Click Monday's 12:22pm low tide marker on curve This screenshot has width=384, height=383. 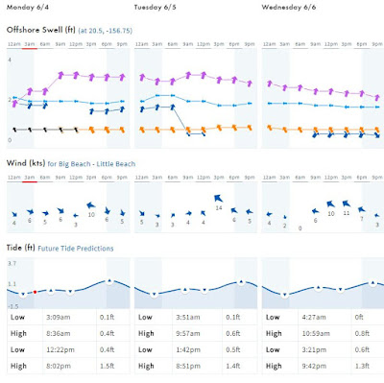[70, 292]
